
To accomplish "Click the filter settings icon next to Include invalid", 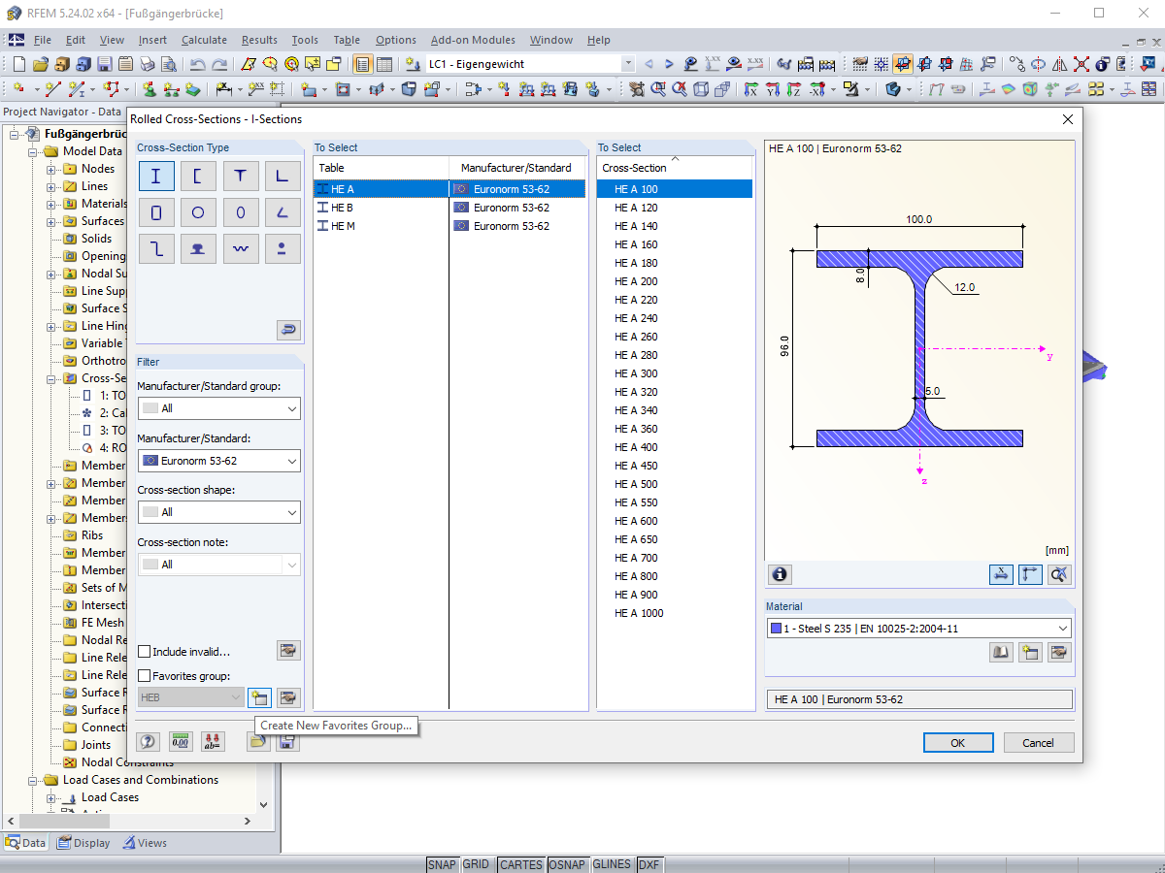I will click(x=288, y=651).
